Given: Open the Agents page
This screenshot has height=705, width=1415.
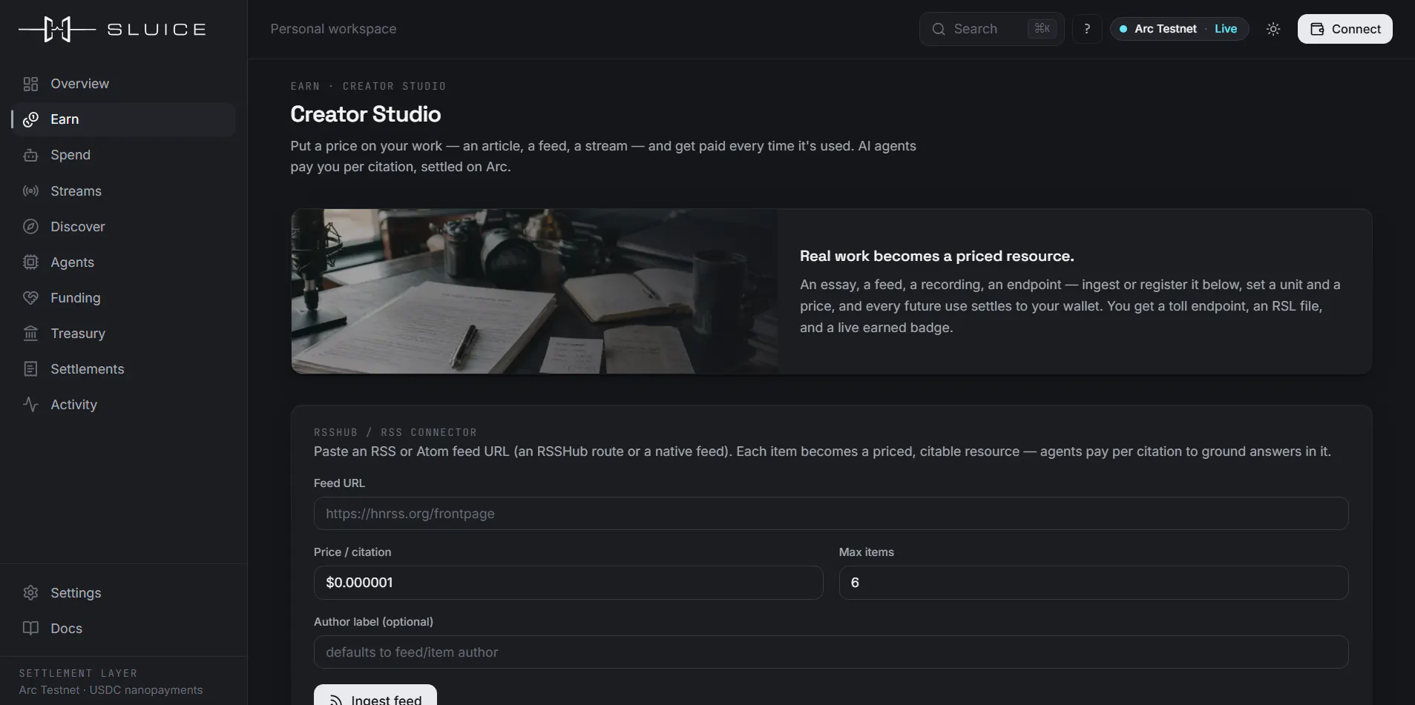Looking at the screenshot, I should (124, 262).
